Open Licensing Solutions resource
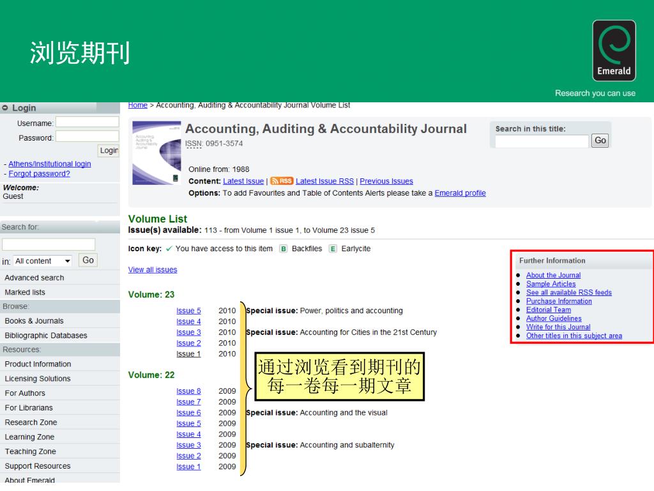654x491 pixels. [38, 378]
